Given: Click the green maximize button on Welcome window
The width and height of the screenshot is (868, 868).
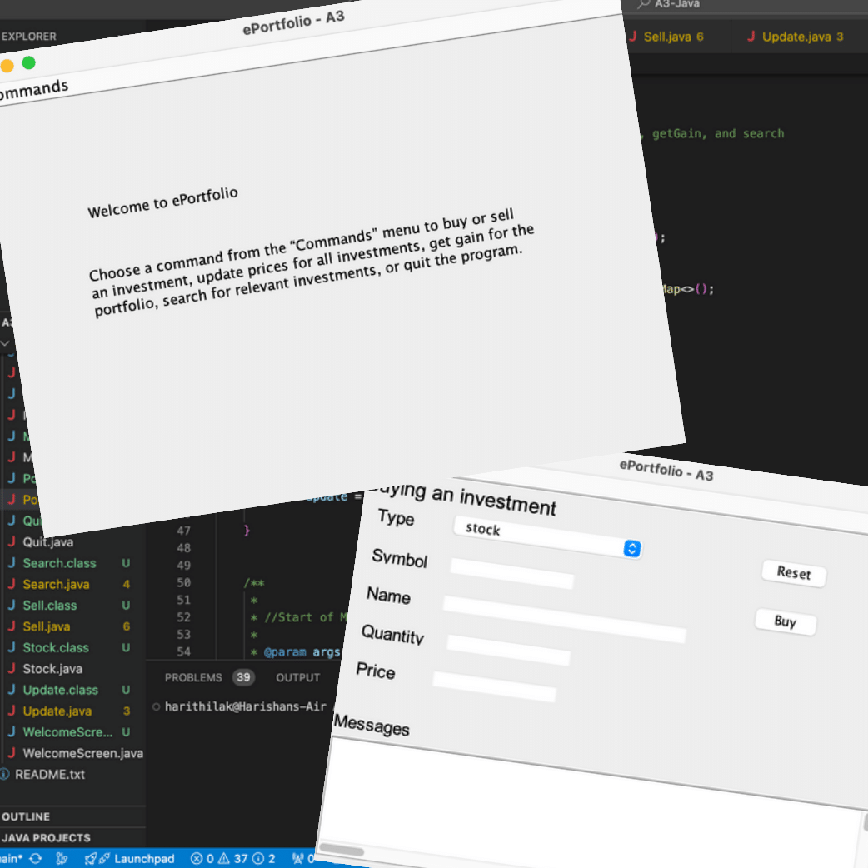Looking at the screenshot, I should tap(28, 63).
